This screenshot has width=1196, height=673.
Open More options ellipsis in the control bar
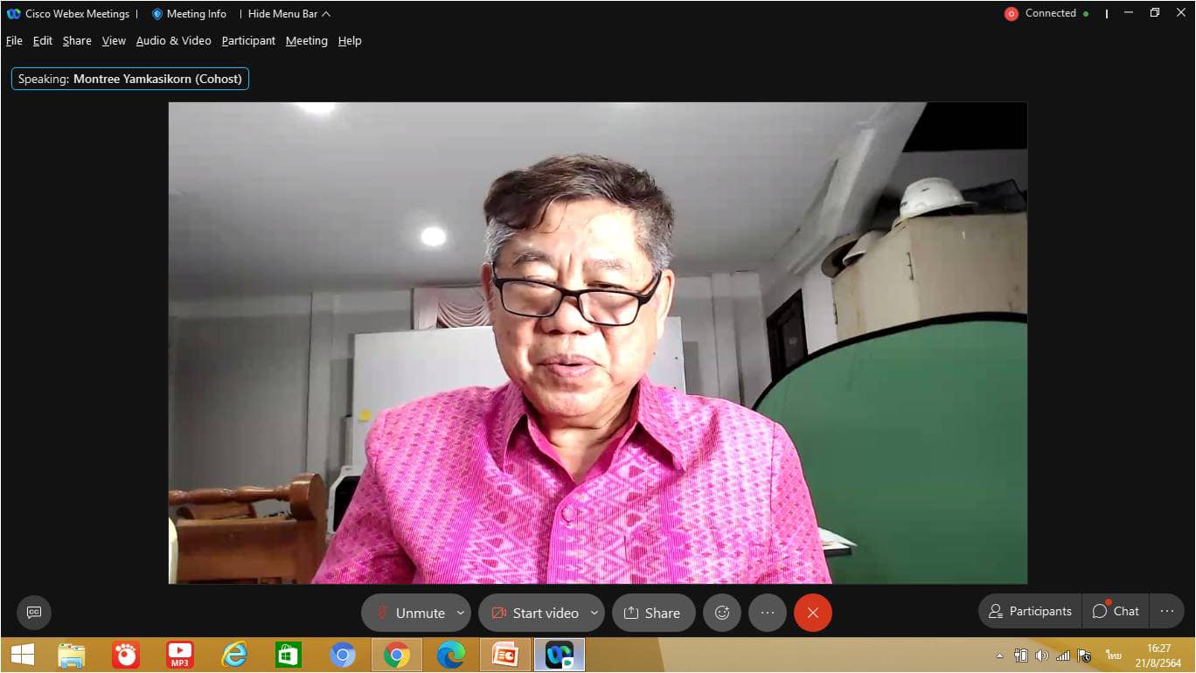pos(768,613)
